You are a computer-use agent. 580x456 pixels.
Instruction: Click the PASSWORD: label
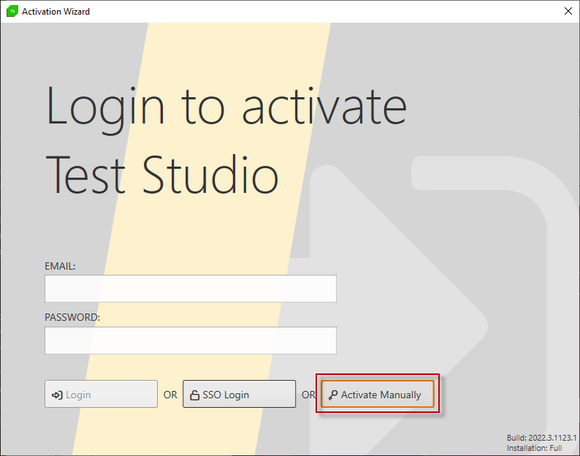point(72,317)
